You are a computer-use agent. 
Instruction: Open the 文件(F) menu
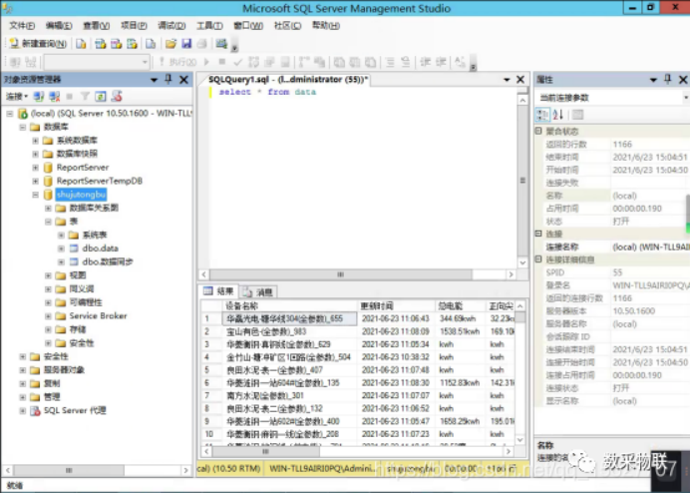(22, 26)
